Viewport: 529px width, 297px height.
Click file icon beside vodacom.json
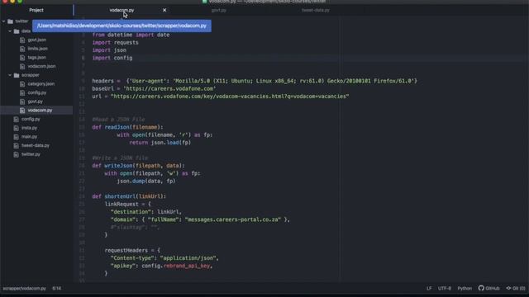point(22,66)
